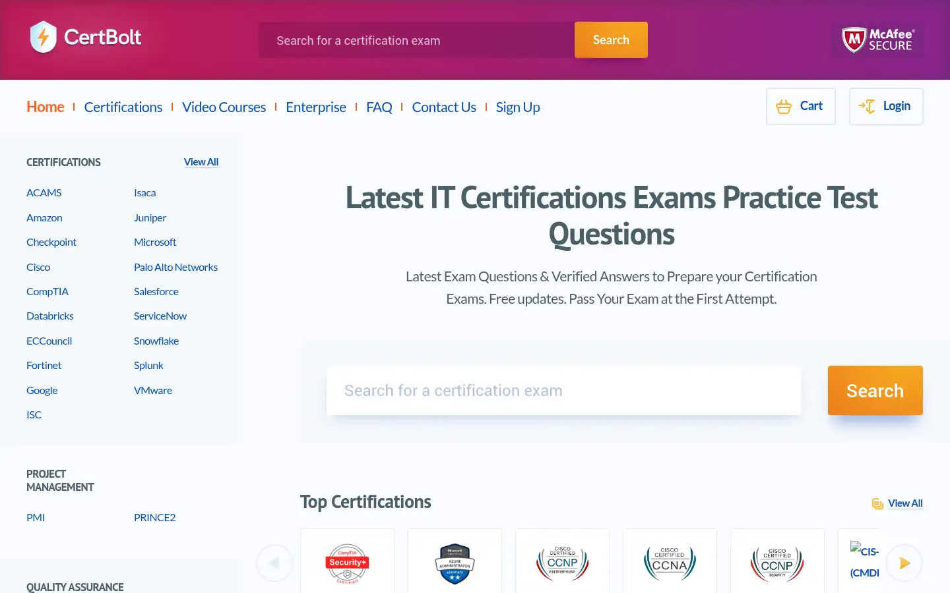The height and width of the screenshot is (593, 950).
Task: Open the Isaca certifications link
Action: click(145, 193)
